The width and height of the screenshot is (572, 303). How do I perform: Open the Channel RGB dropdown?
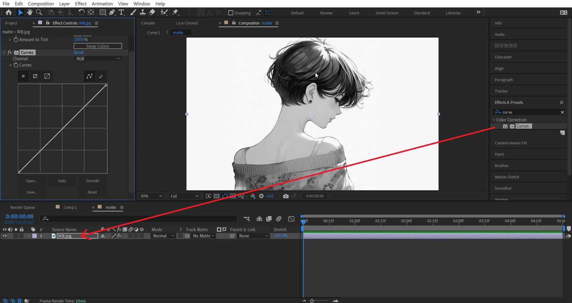tap(98, 59)
